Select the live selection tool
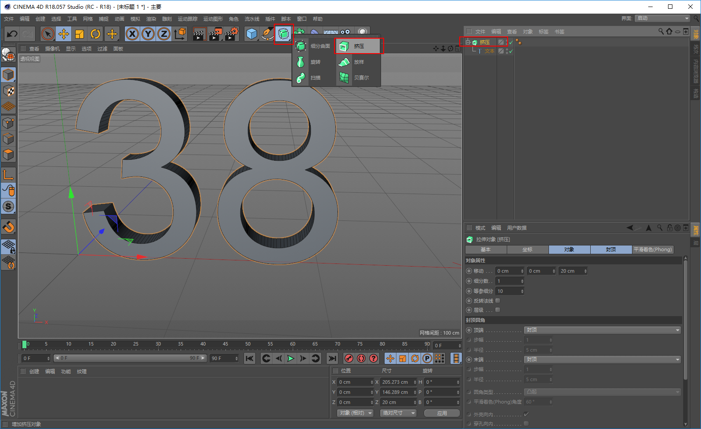The width and height of the screenshot is (701, 429). point(47,34)
